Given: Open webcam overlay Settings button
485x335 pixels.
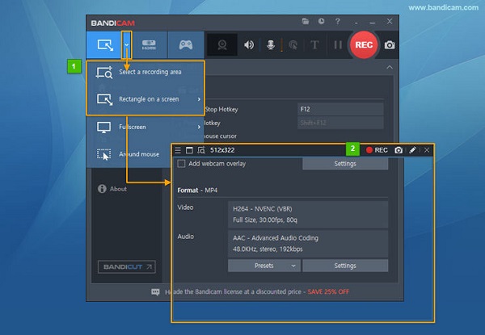Looking at the screenshot, I should coord(345,164).
